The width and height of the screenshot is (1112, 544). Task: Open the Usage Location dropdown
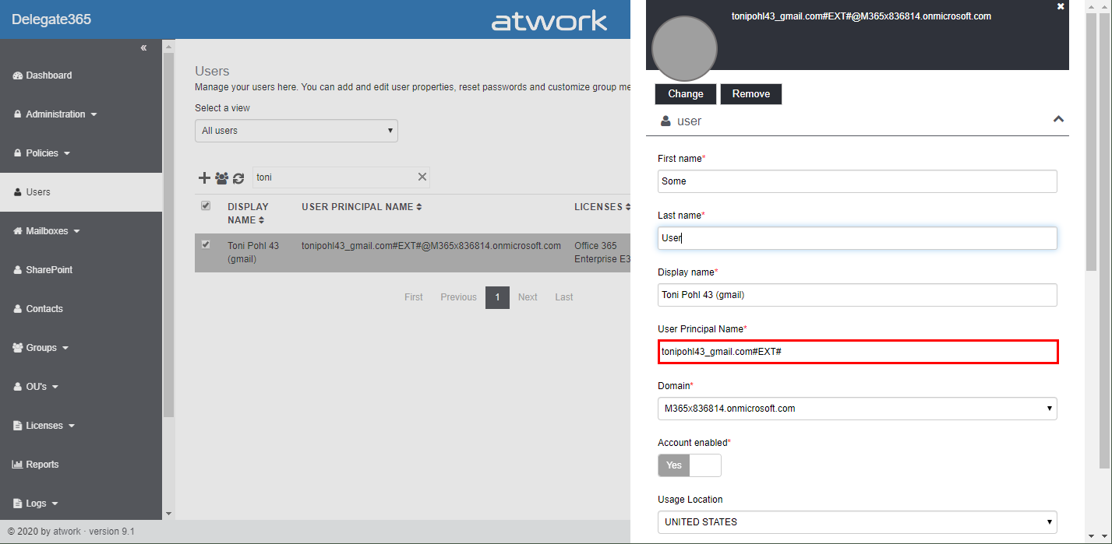point(857,522)
